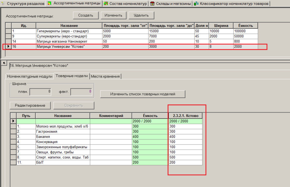Viewport: 290px width, 187px height.
Task: Click Кстово value 500 for Спирт. напитки
Action: tap(186, 157)
